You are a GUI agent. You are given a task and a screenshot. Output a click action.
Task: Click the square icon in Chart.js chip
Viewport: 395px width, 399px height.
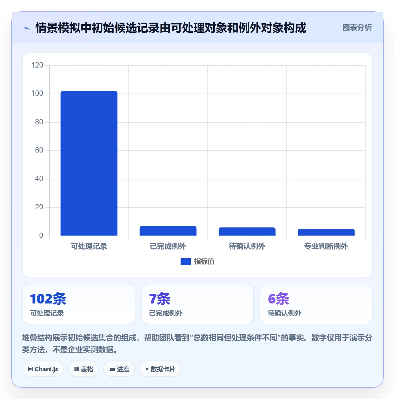[x=30, y=369]
